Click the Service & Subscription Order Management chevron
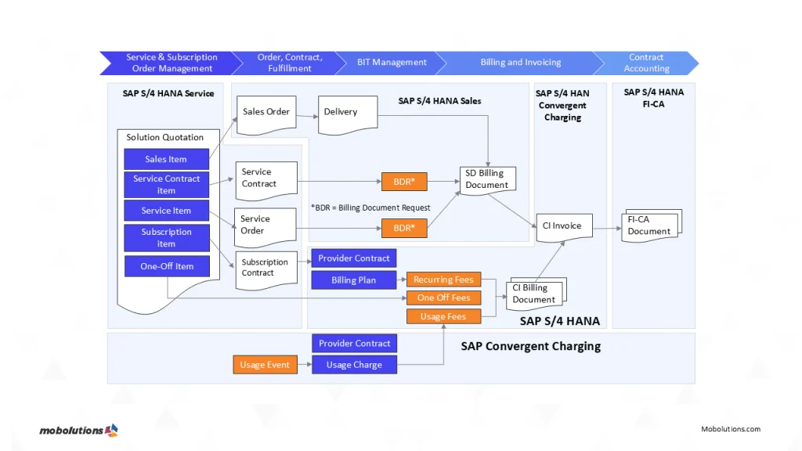The width and height of the screenshot is (802, 451). 172,63
